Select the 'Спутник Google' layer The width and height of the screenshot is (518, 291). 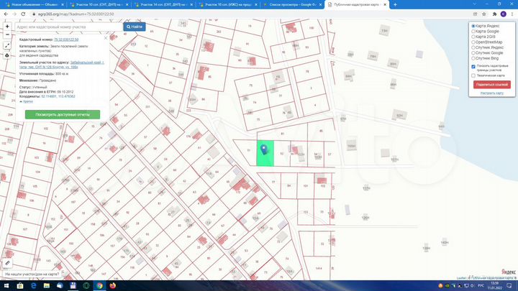click(473, 52)
